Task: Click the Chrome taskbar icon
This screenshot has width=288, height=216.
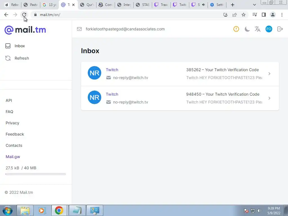Action: tap(59, 210)
